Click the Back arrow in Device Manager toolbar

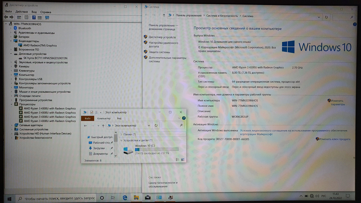pyautogui.click(x=6, y=17)
